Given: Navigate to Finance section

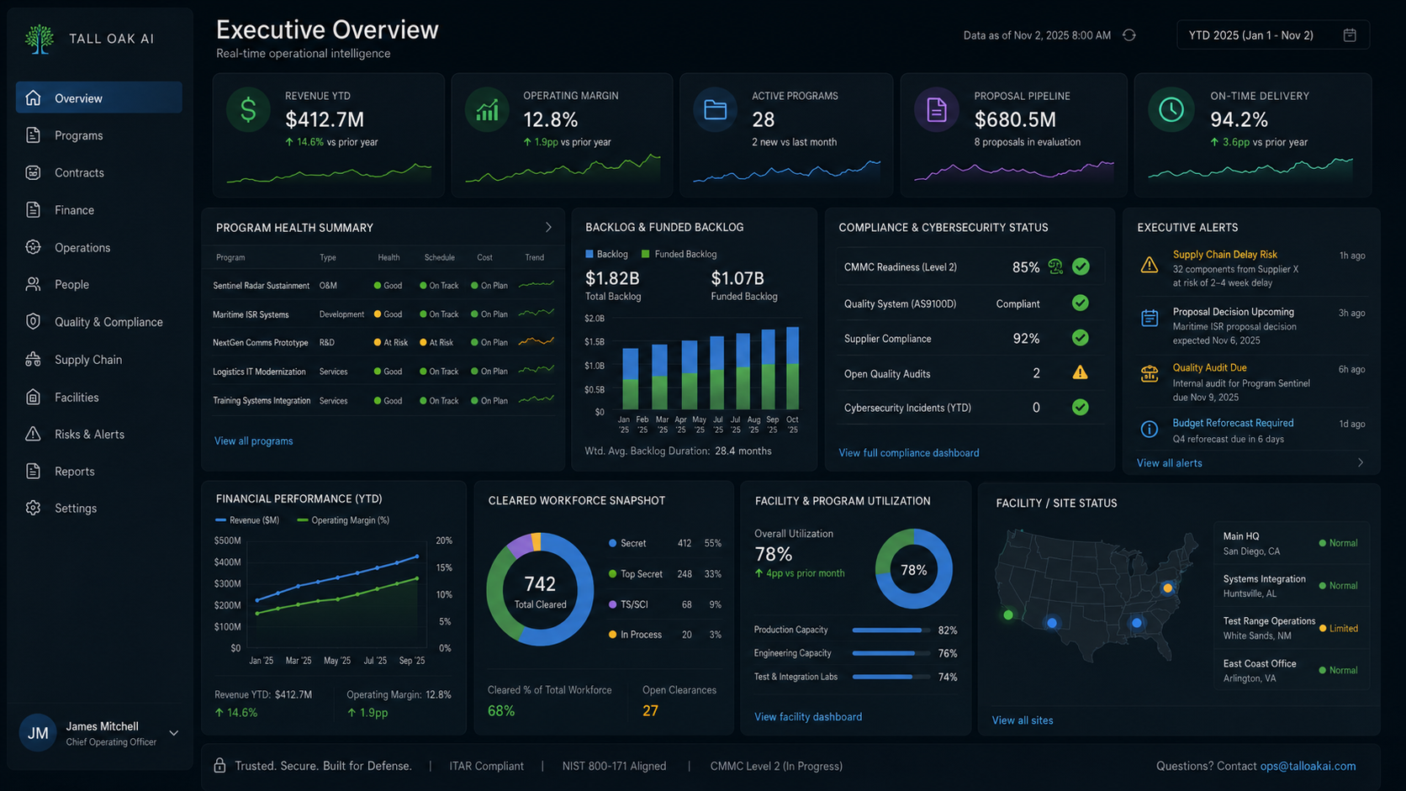Looking at the screenshot, I should coord(99,210).
